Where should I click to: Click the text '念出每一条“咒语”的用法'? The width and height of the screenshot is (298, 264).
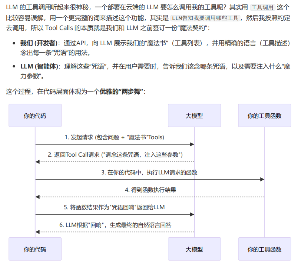point(54,53)
